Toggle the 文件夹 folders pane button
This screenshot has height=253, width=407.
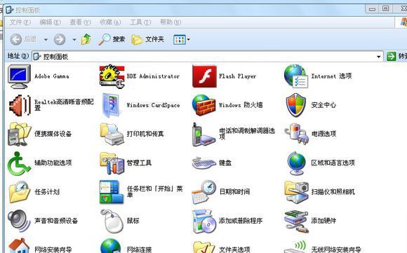(148, 39)
